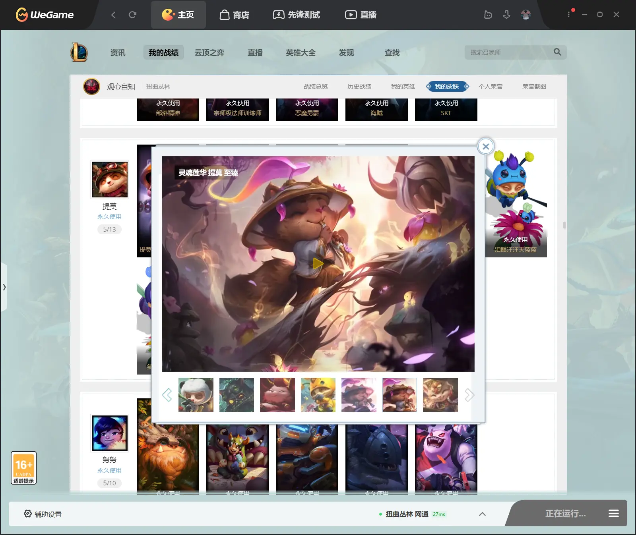Select the first skin thumbnail, white astronaut Teemo
The width and height of the screenshot is (636, 535).
(196, 395)
